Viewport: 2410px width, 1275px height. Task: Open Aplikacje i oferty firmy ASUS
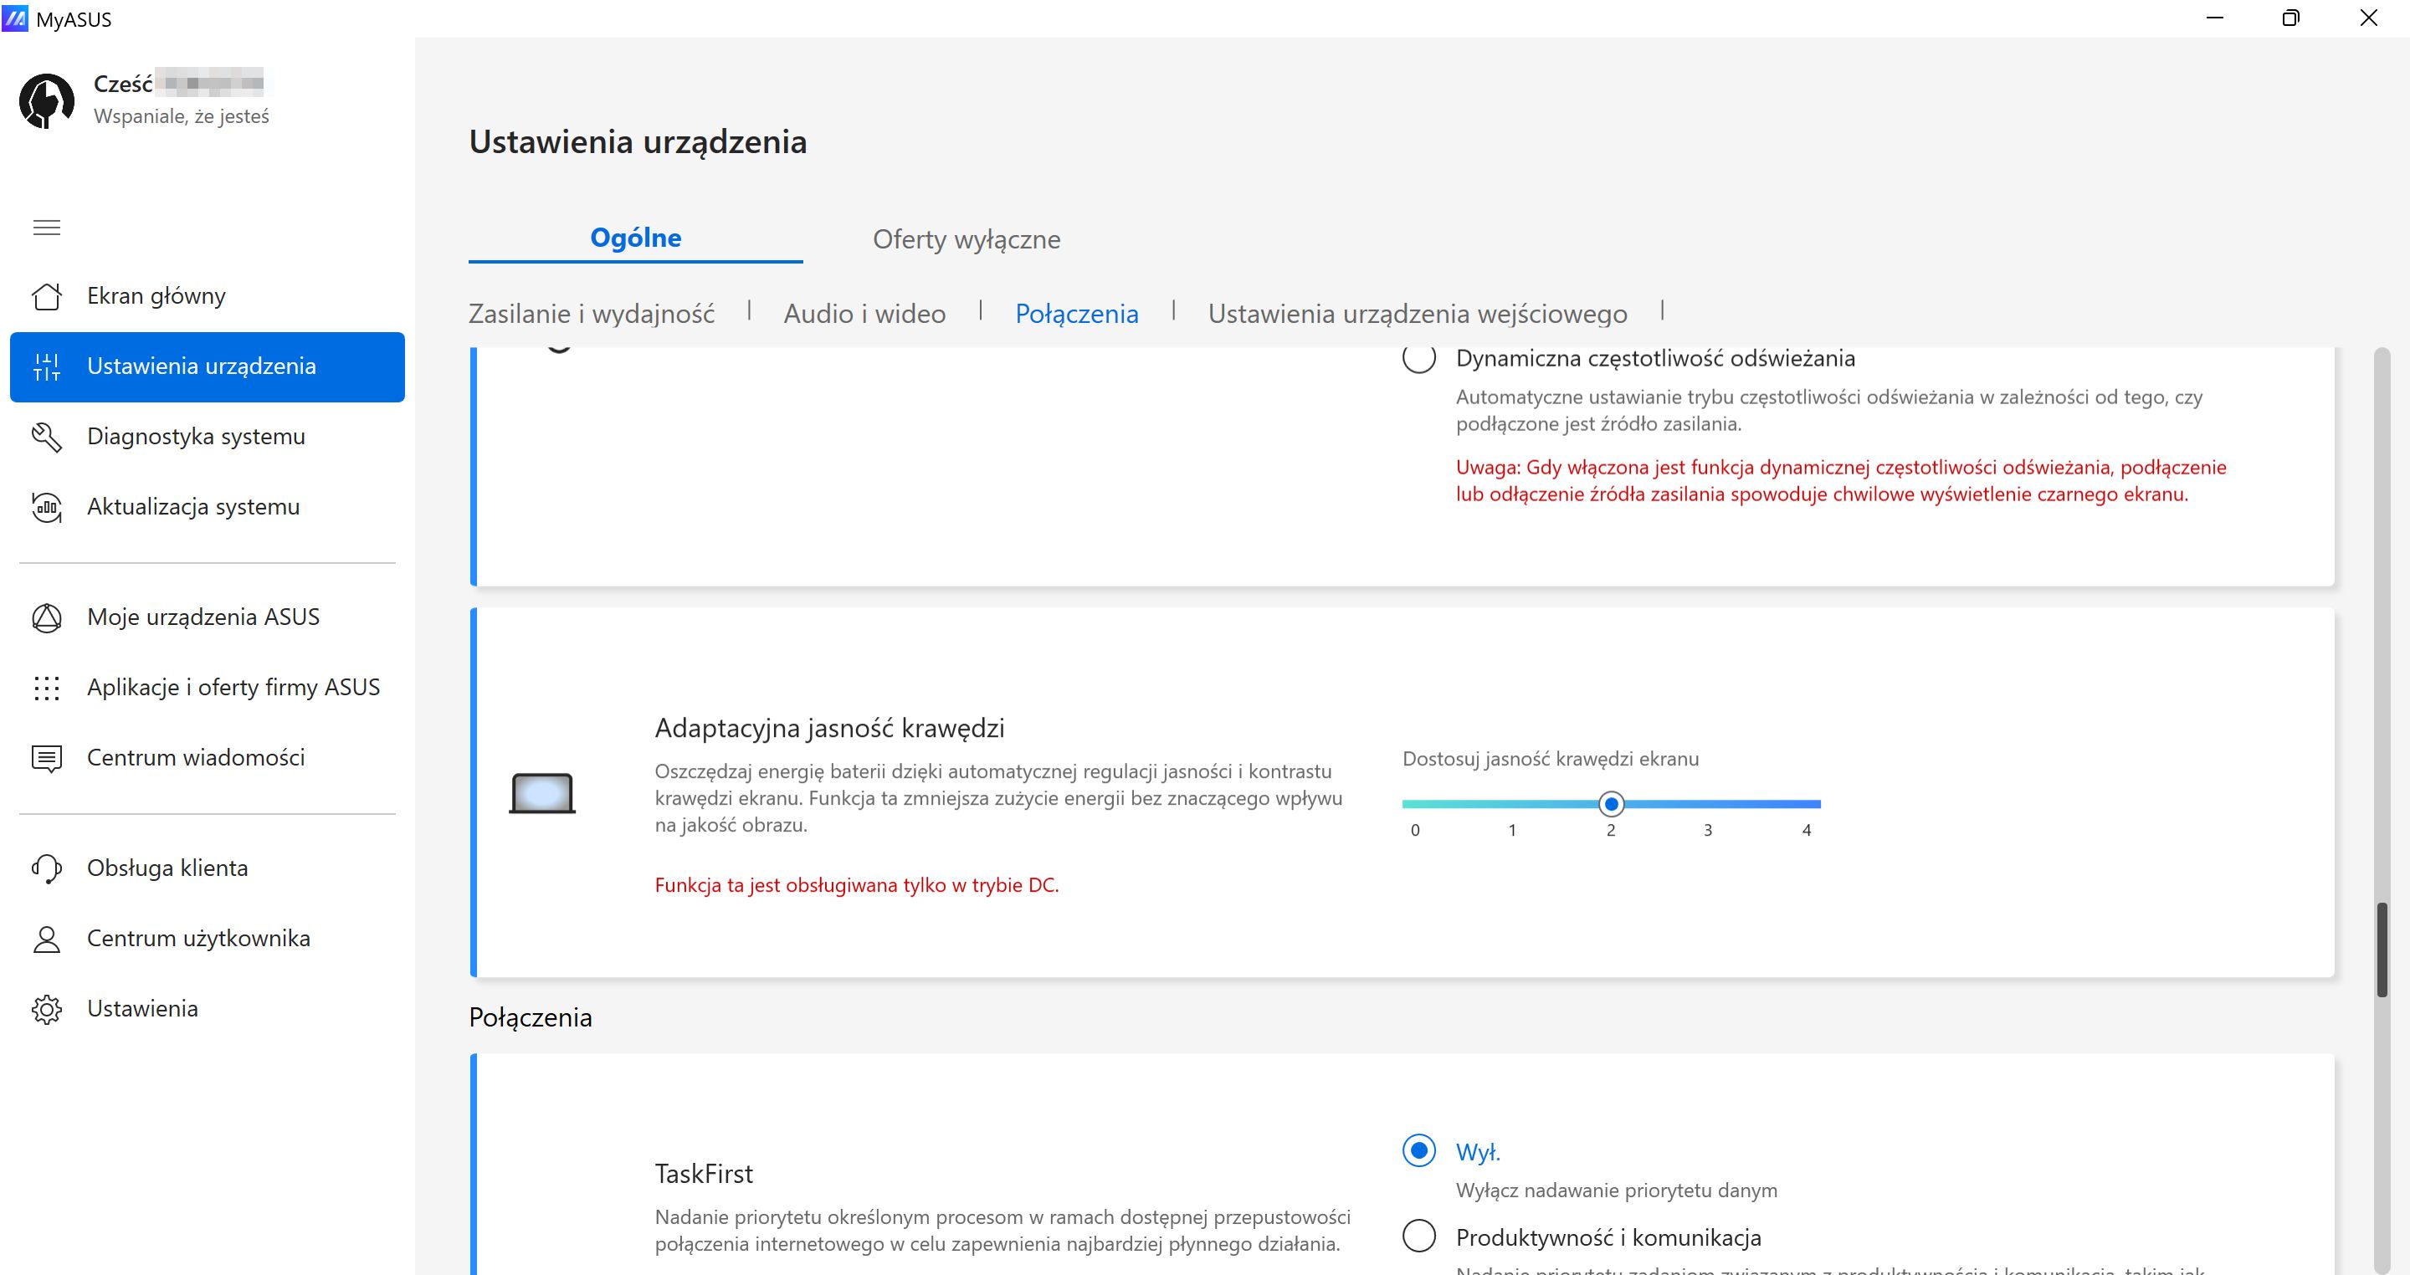208,688
